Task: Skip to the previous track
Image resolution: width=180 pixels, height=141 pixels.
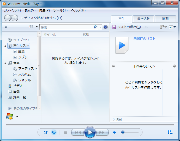Action: pyautogui.click(x=78, y=132)
